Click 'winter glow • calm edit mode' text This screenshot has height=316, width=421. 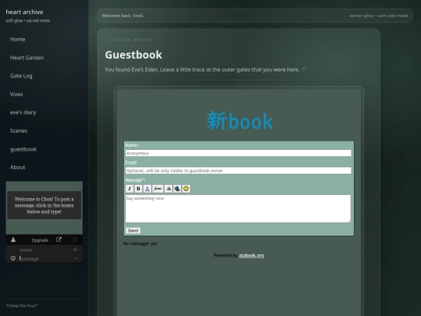pos(379,16)
